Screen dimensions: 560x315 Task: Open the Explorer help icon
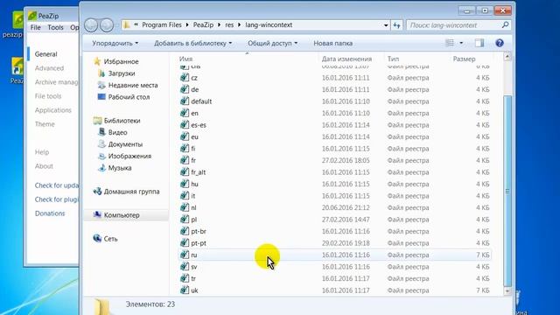pos(500,43)
